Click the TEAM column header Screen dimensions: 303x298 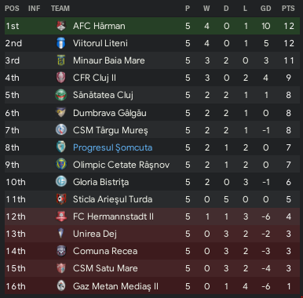(60, 9)
